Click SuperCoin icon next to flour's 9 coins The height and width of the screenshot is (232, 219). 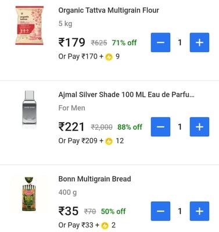[x=109, y=57]
